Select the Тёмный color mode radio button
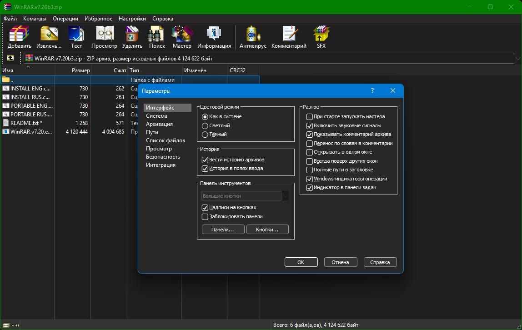Screen dimensions: 522x330 [x=205, y=135]
